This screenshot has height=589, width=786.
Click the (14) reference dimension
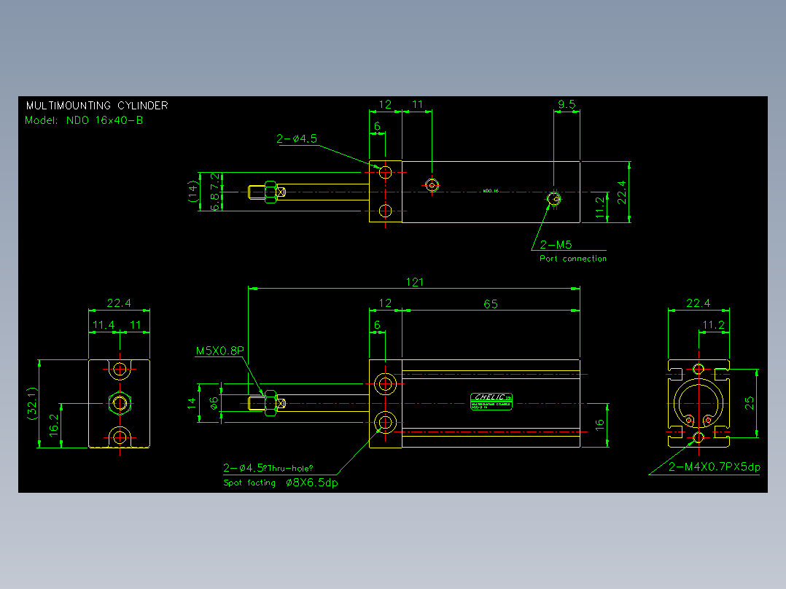[x=193, y=192]
